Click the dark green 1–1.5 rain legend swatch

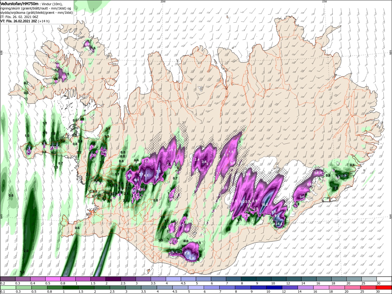coord(71,288)
